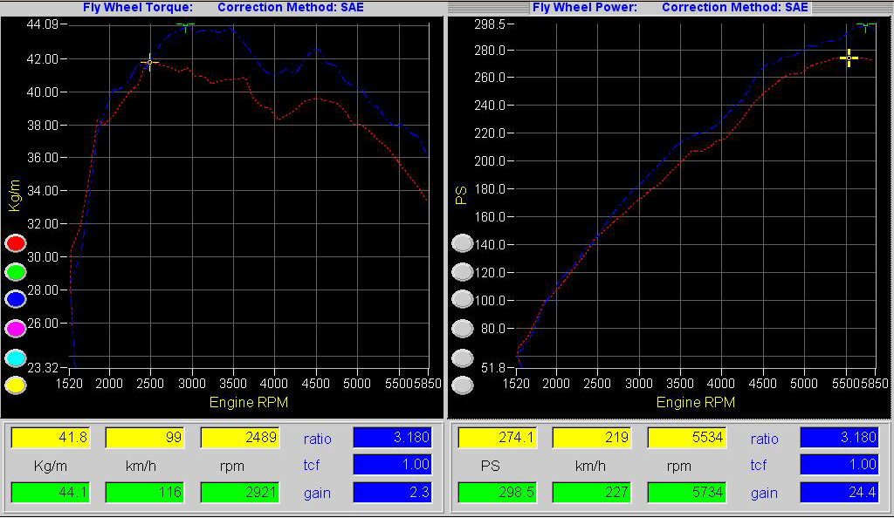This screenshot has height=518, width=894.
Task: Click the grey button beside 120.0 on power graph
Action: (x=463, y=272)
